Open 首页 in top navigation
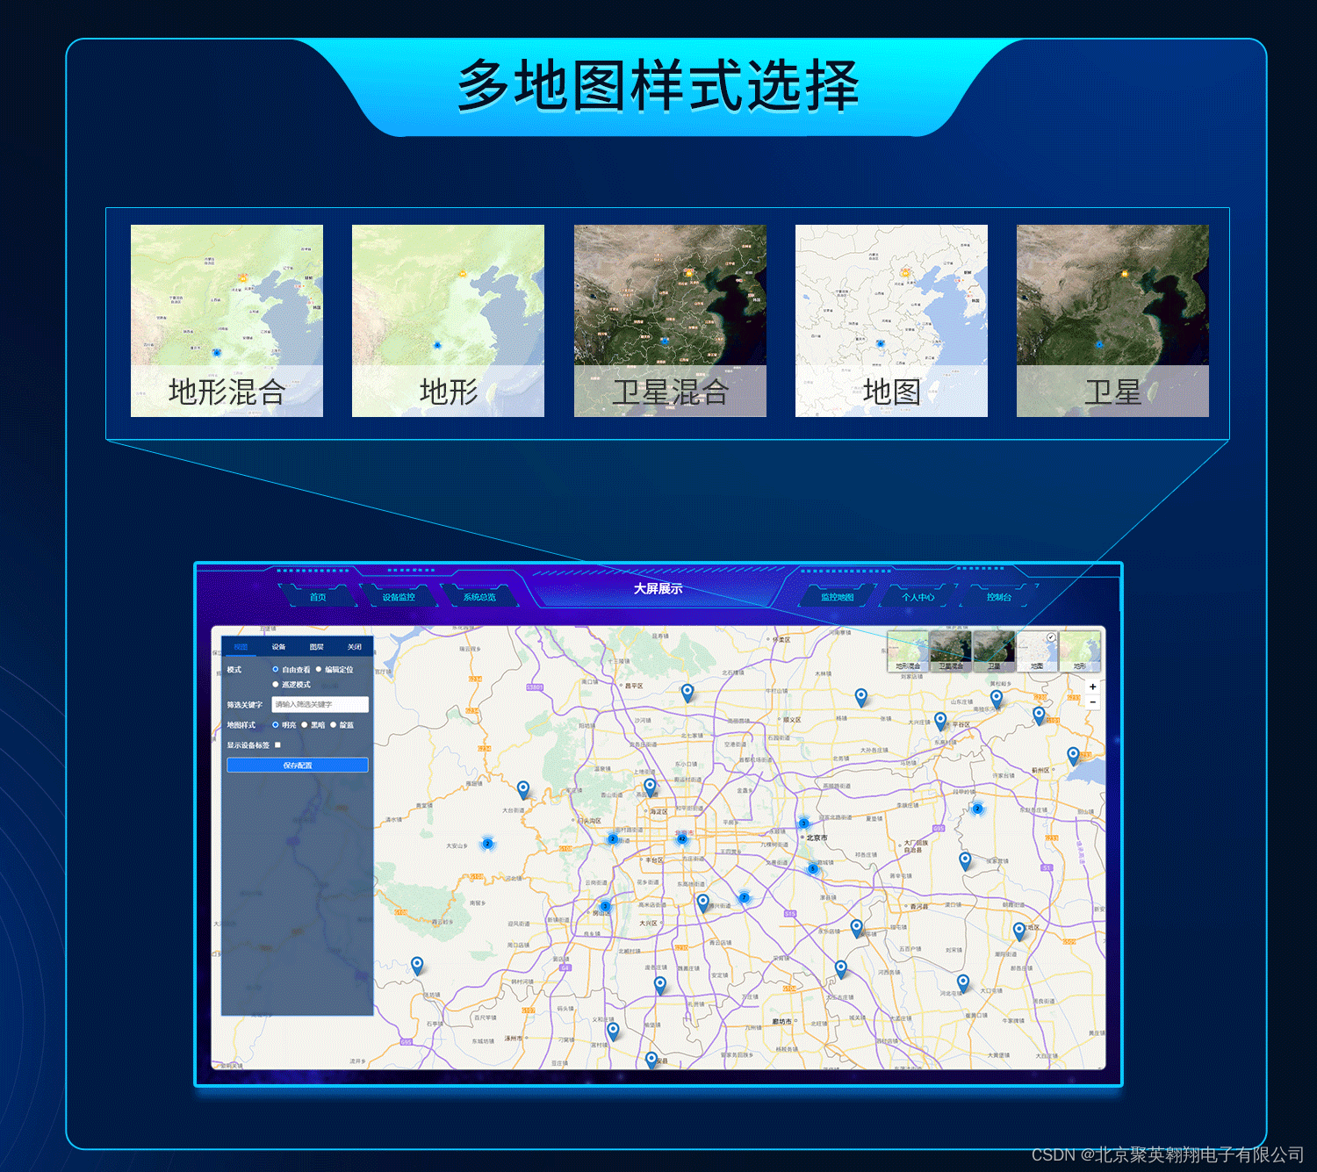The height and width of the screenshot is (1172, 1317). [x=318, y=597]
